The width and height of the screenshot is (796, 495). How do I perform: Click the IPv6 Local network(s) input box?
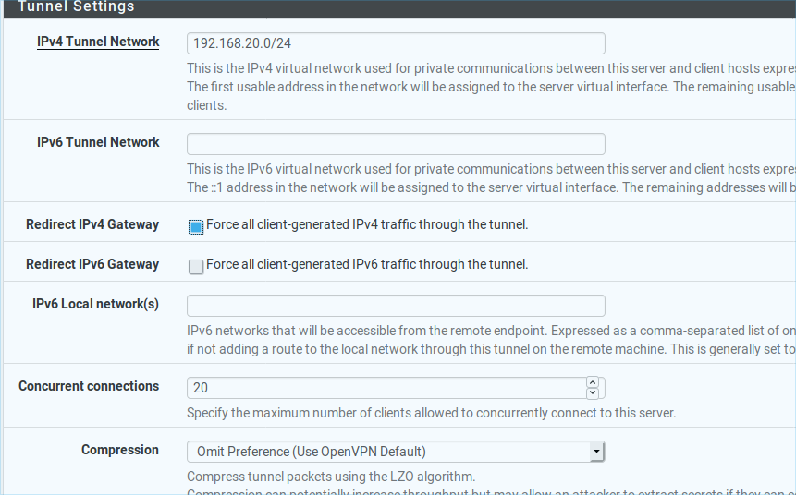[396, 306]
